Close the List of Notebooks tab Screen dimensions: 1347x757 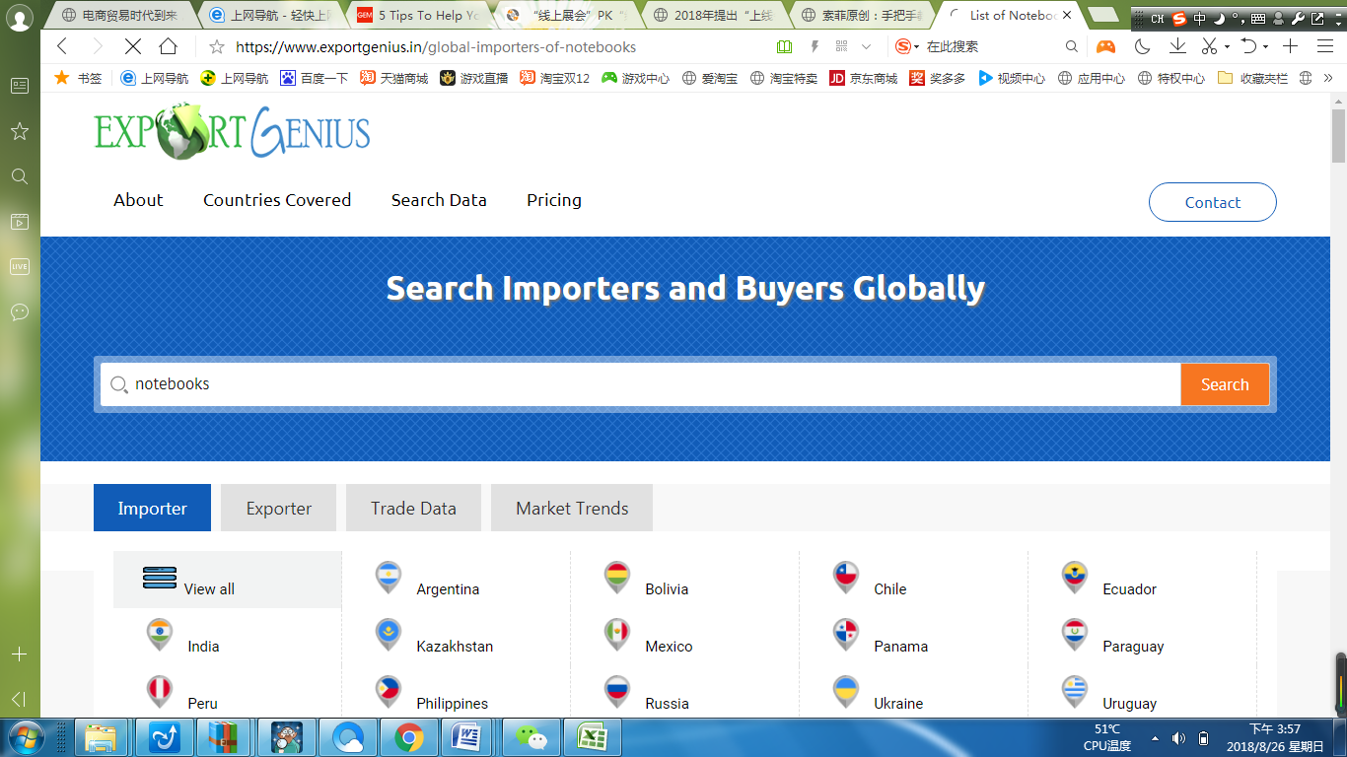[1067, 15]
